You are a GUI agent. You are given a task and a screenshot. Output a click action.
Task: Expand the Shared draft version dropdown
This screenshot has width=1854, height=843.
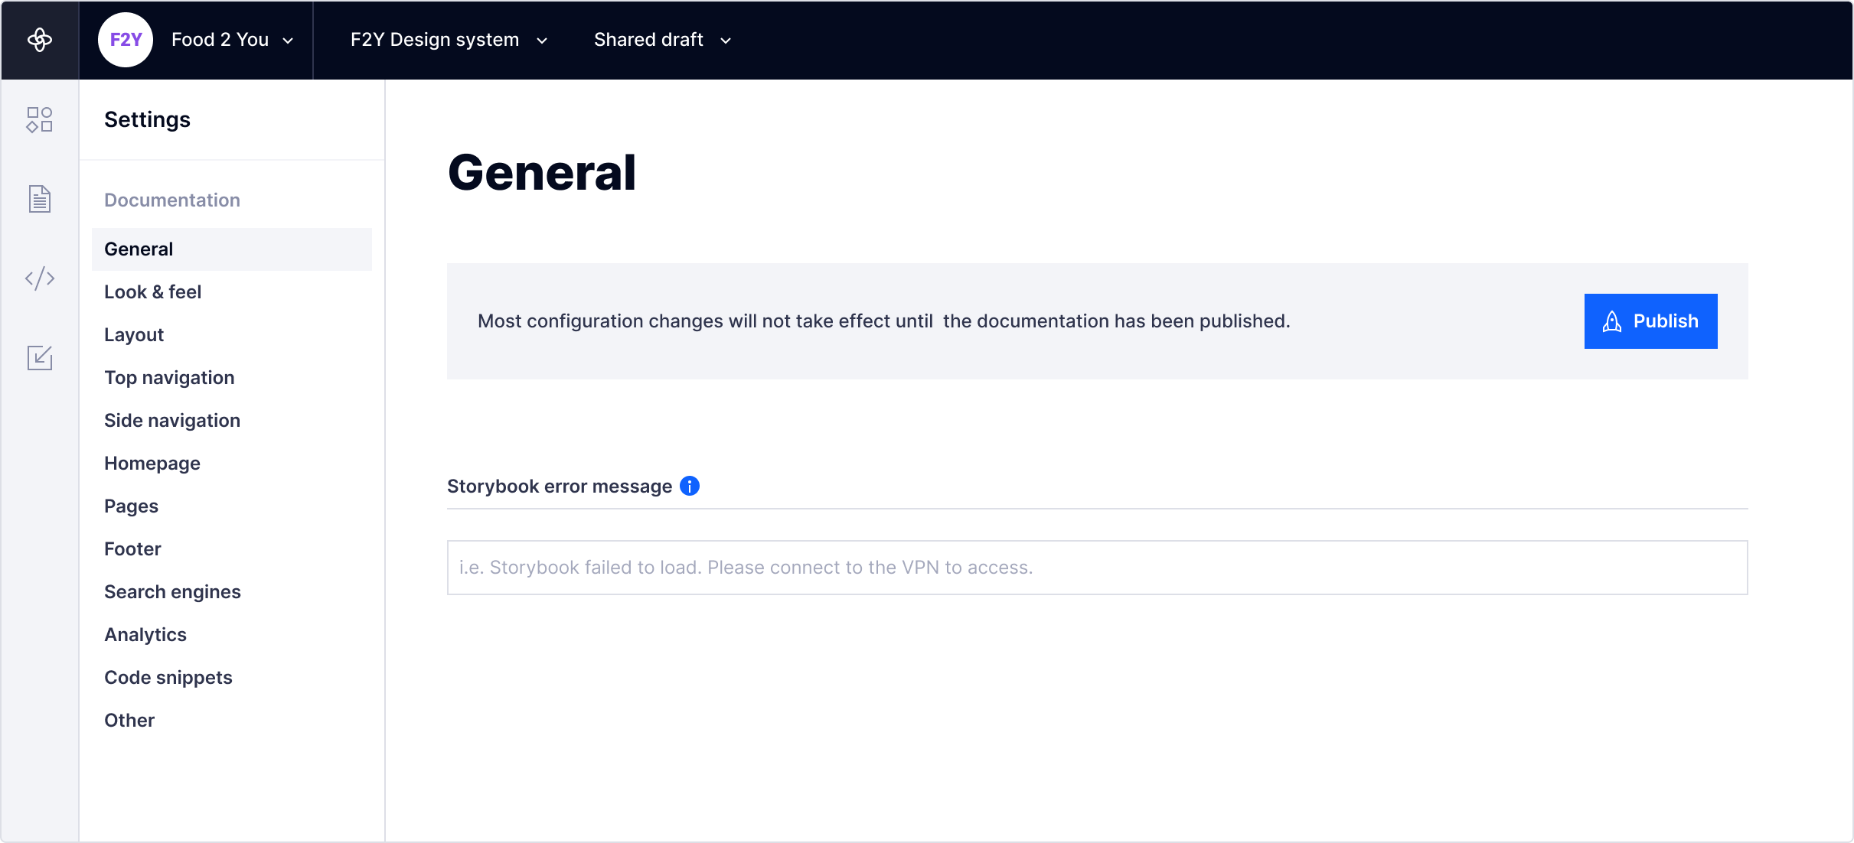tap(662, 40)
